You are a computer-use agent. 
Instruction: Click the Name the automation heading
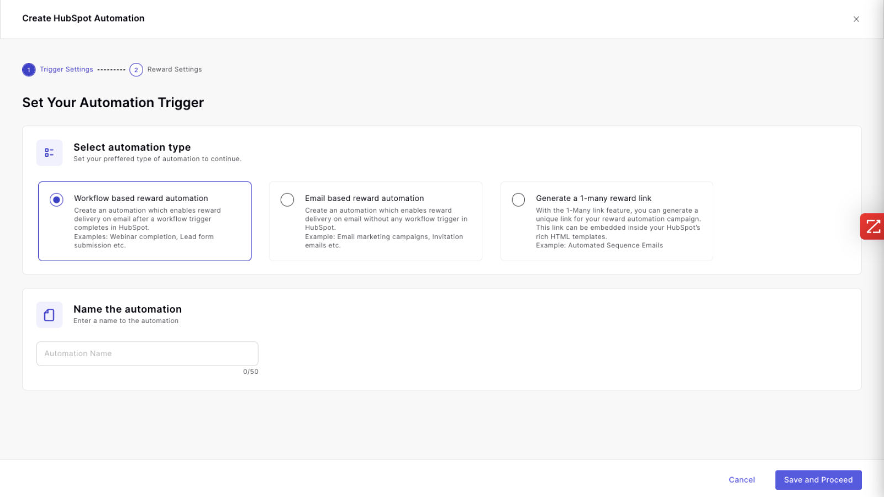point(128,309)
